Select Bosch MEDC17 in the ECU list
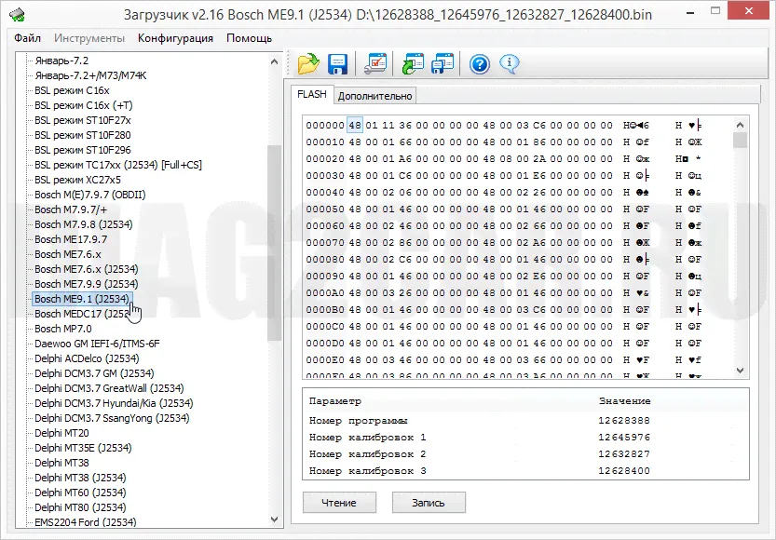The height and width of the screenshot is (540, 776). pyautogui.click(x=80, y=314)
